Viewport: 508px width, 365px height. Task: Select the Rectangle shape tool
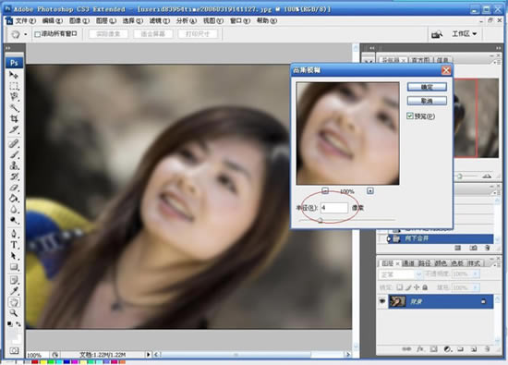pos(14,267)
